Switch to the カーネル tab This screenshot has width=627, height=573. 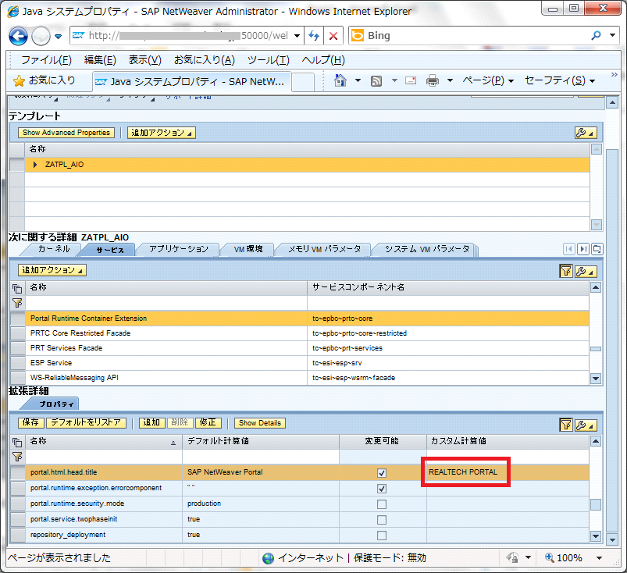[x=54, y=249]
